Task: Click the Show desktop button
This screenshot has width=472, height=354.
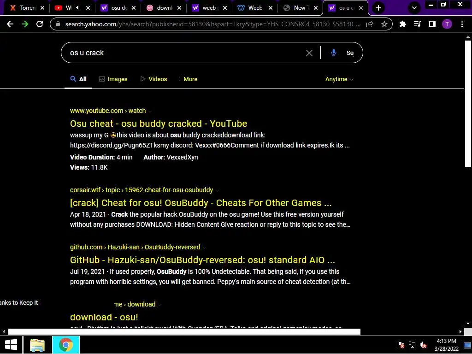Action: pyautogui.click(x=467, y=345)
